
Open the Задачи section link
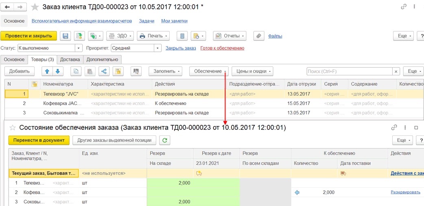[146, 21]
